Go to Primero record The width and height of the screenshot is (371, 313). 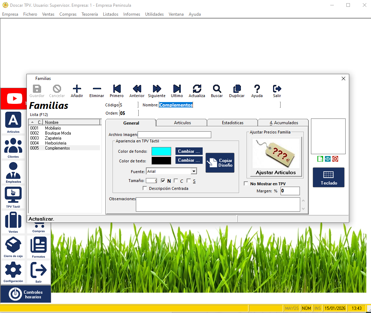click(117, 89)
